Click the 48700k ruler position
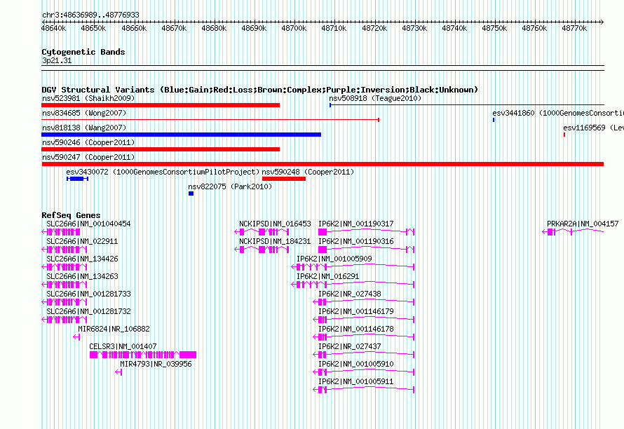Viewport: 624px width, 429px height. click(x=294, y=28)
